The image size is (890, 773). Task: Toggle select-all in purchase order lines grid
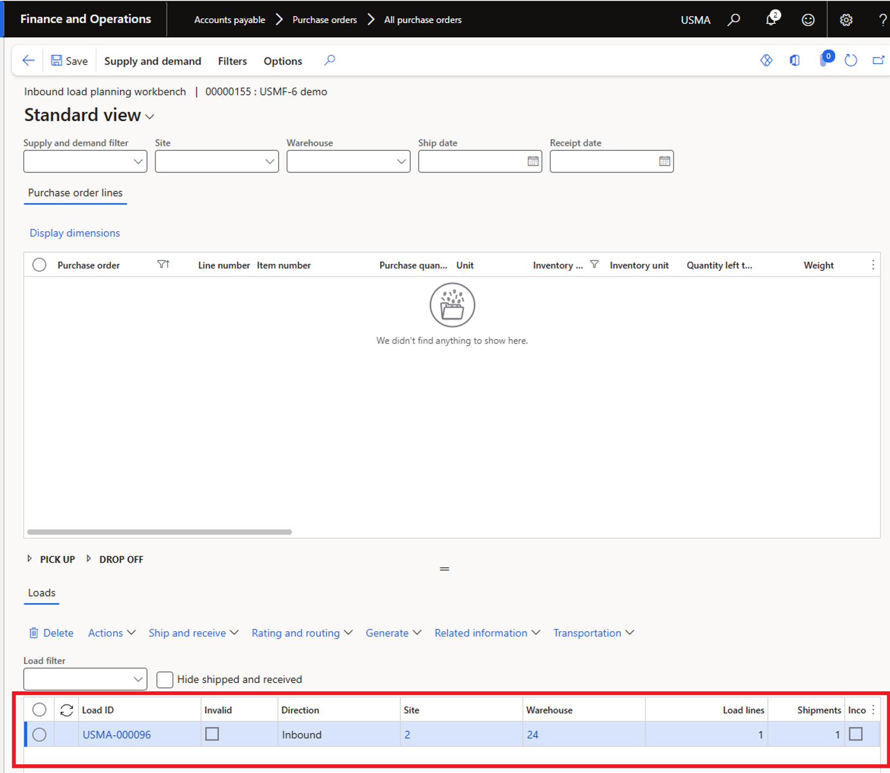[39, 265]
